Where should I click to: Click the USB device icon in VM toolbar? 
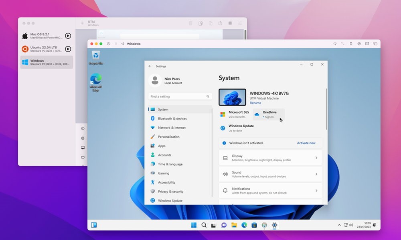(351, 44)
